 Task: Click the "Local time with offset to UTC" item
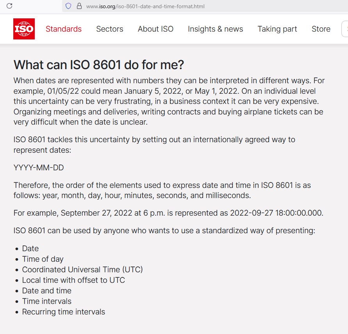tap(73, 280)
